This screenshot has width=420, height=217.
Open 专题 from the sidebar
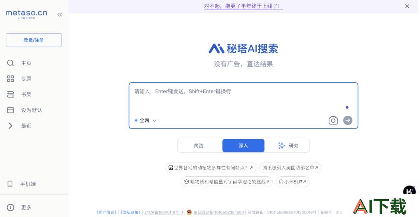26,79
